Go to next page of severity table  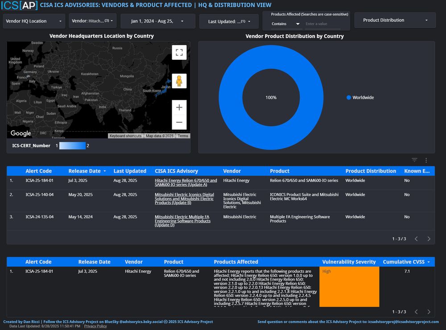click(x=429, y=312)
